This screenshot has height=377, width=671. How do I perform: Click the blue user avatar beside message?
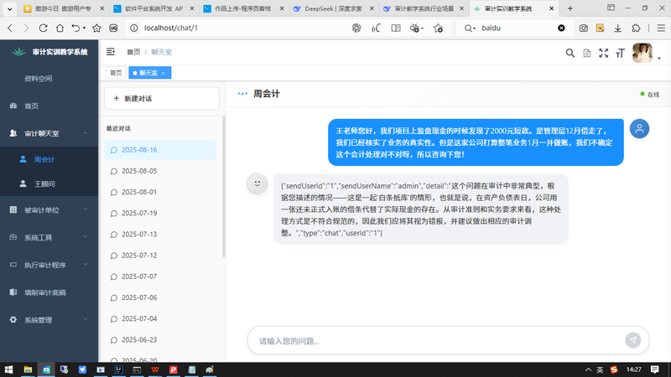639,129
